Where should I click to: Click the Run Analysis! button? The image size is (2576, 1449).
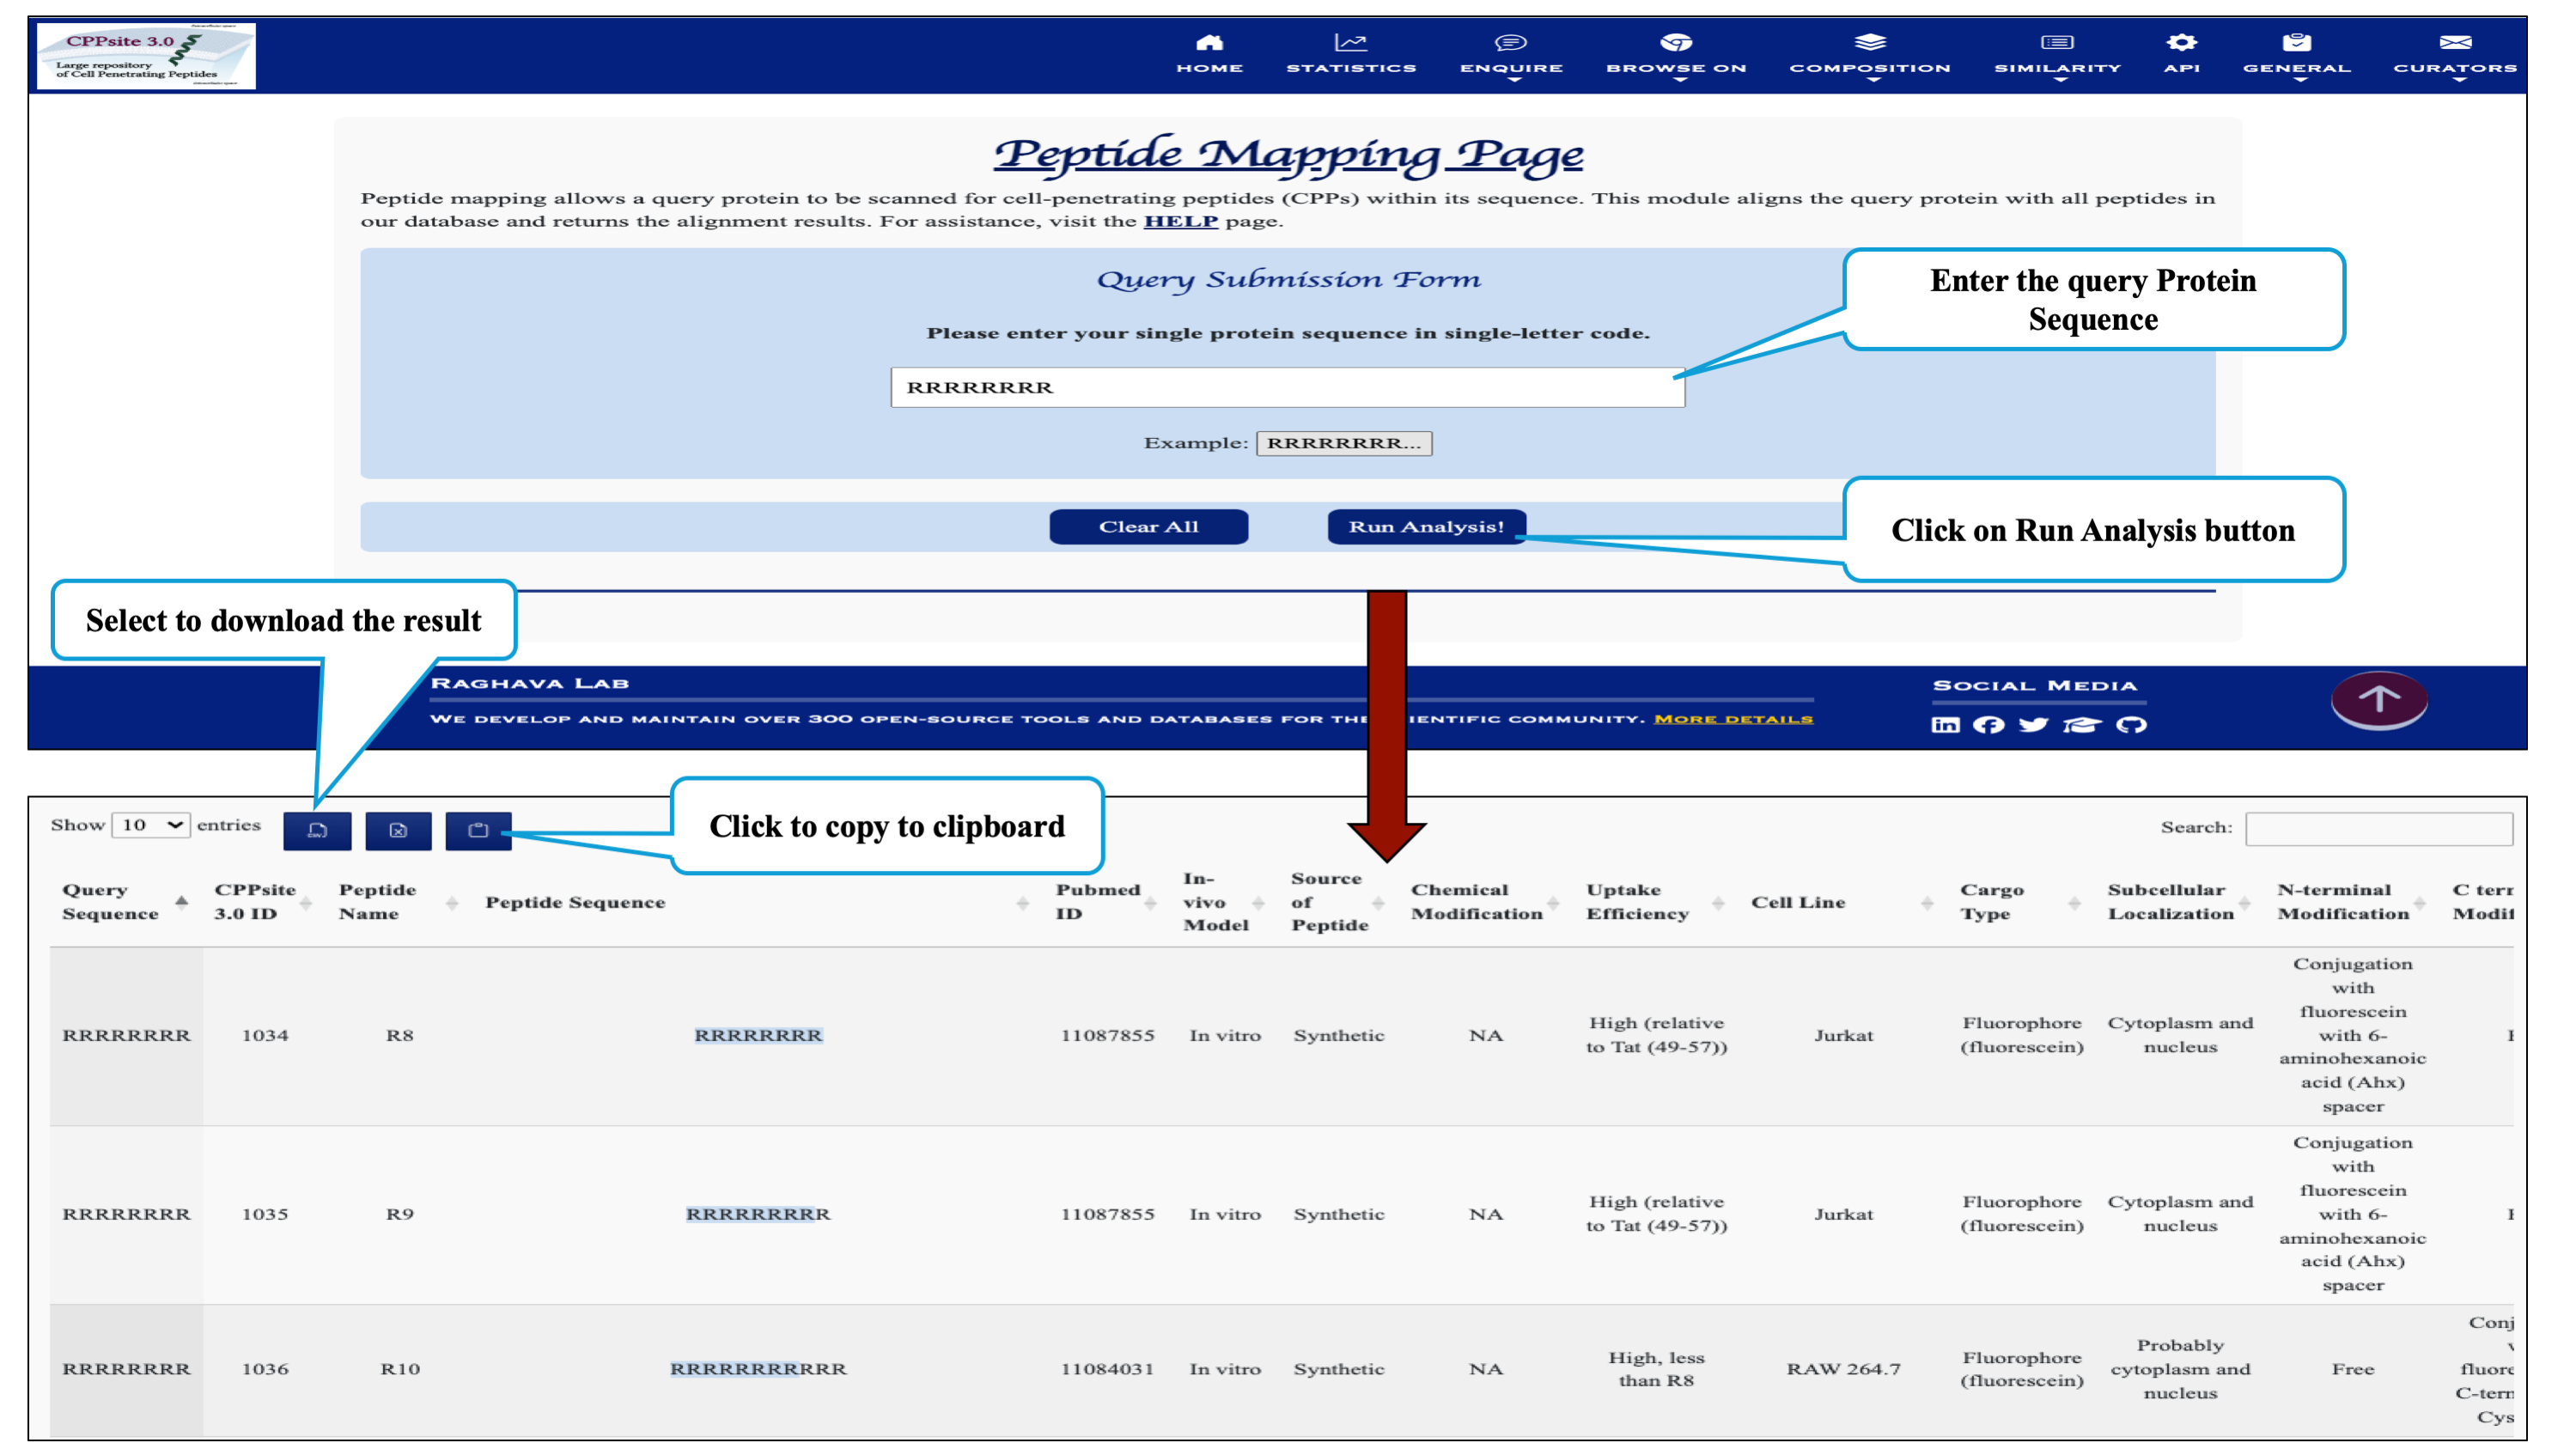[1426, 527]
